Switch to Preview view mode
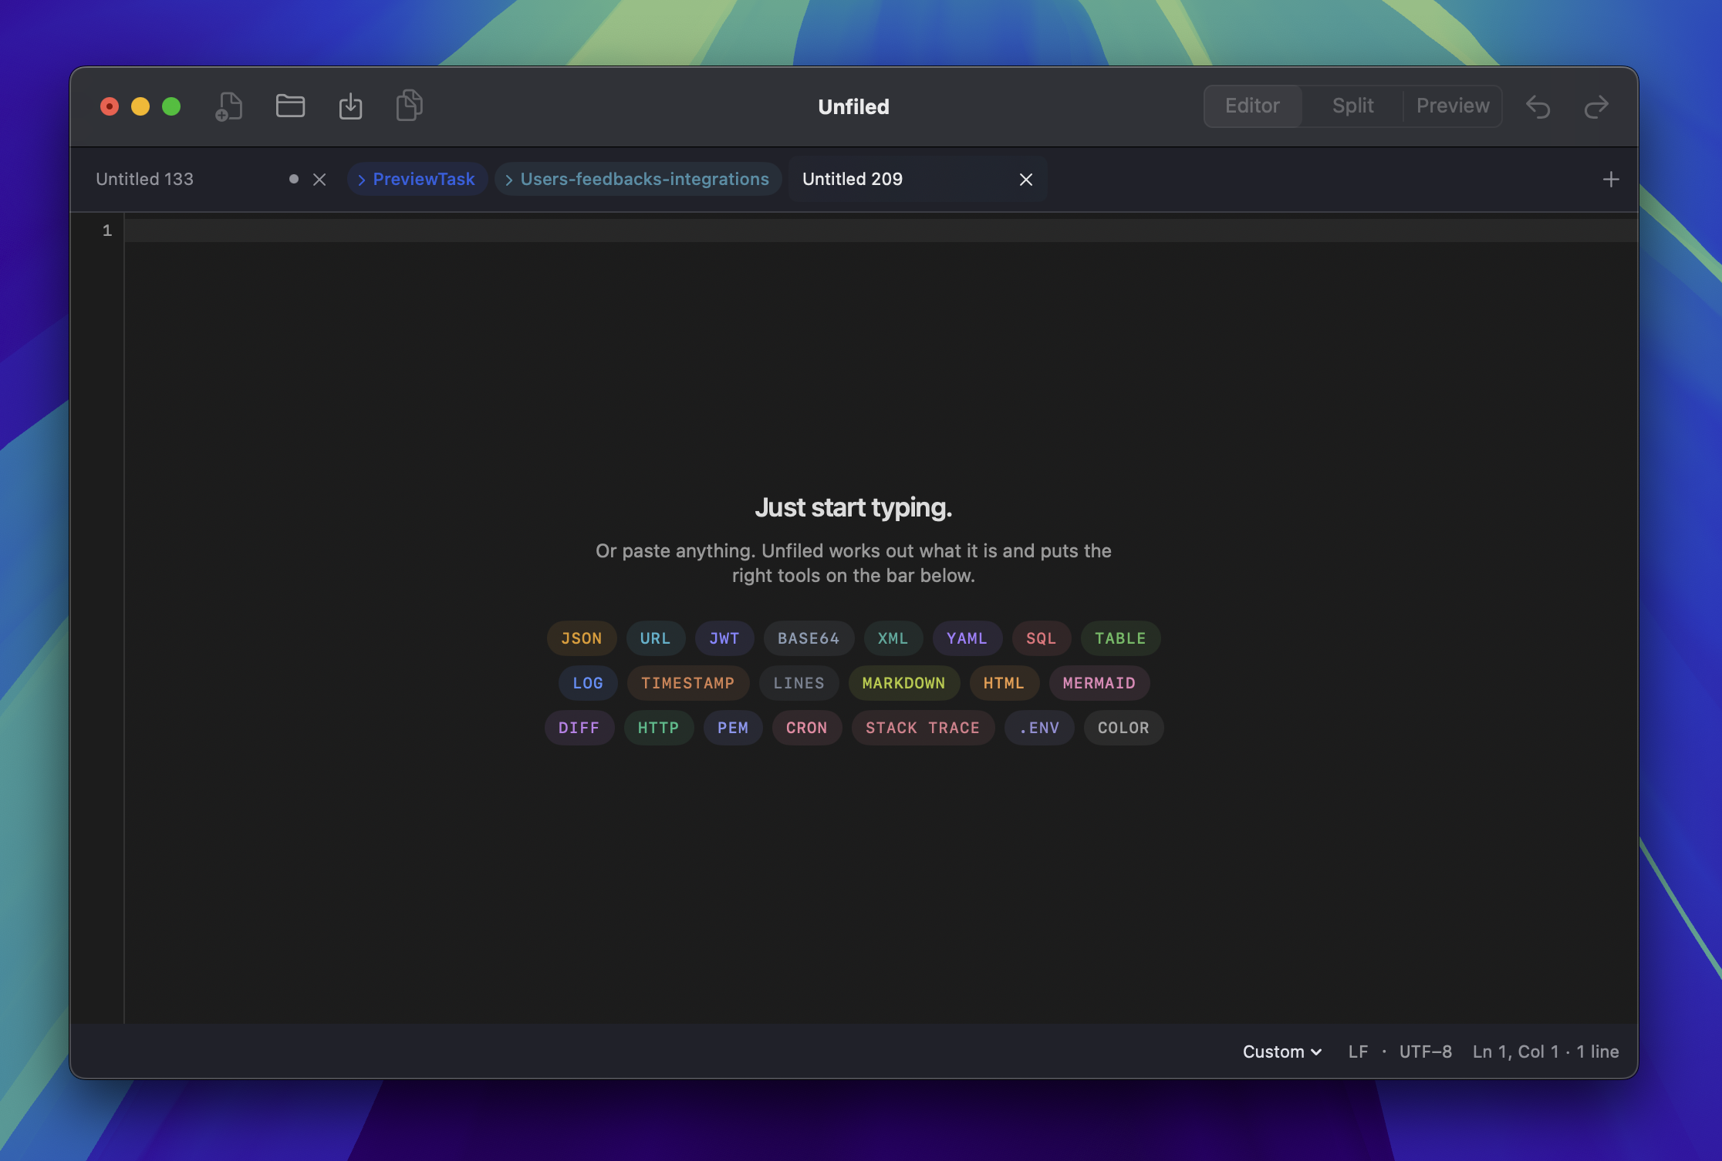 point(1452,106)
